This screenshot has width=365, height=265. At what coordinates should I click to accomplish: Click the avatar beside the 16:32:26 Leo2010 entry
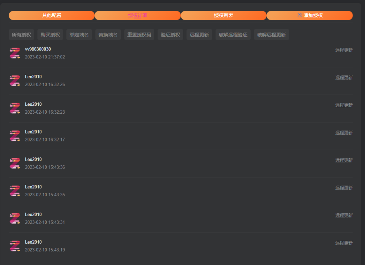point(15,80)
